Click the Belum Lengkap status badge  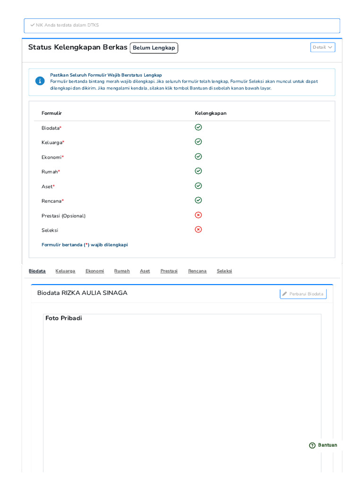tap(154, 48)
